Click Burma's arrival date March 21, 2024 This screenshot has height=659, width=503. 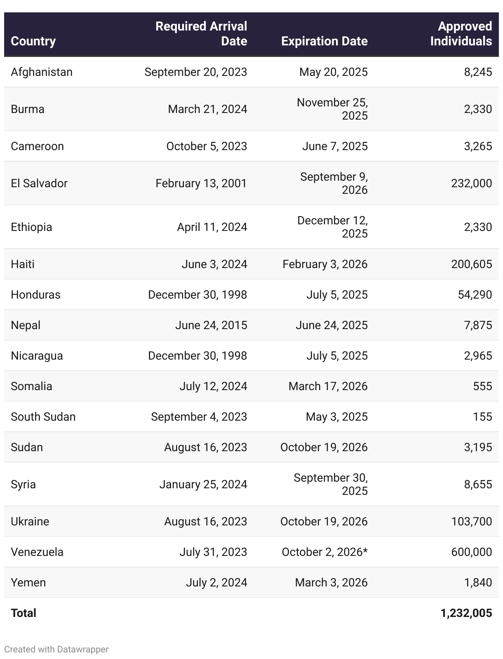click(x=207, y=109)
